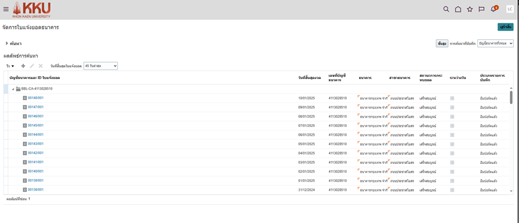Toggle intraday checkbox for row 05/01/2025

[x=452, y=144]
